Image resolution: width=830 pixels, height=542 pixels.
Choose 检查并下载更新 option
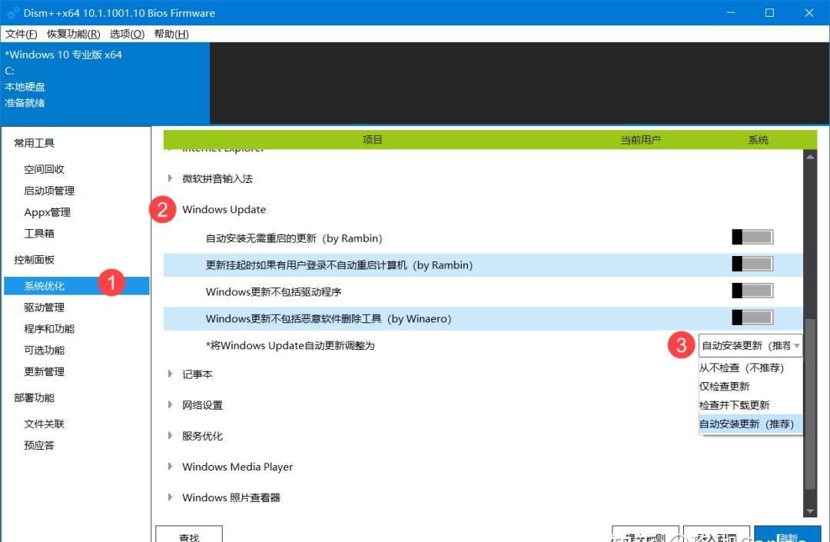coord(751,405)
